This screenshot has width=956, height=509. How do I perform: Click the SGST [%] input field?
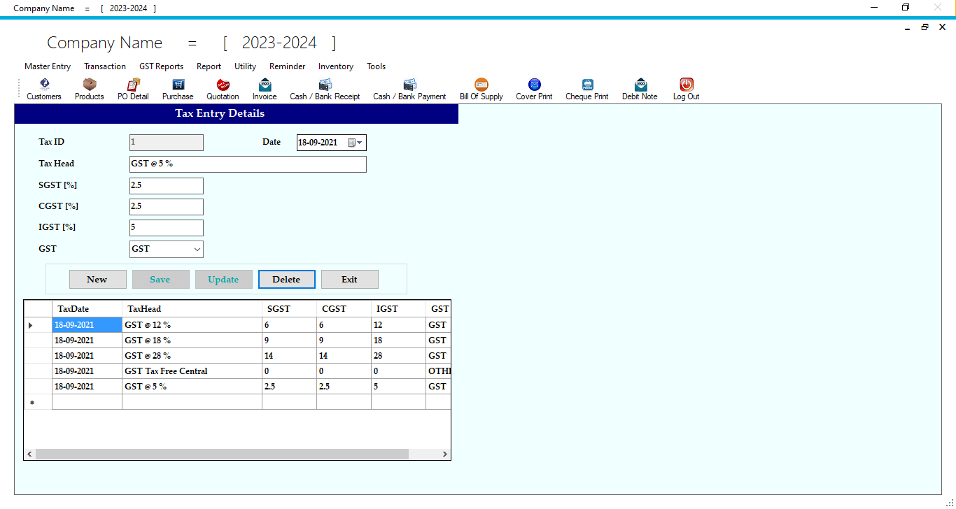click(x=167, y=186)
